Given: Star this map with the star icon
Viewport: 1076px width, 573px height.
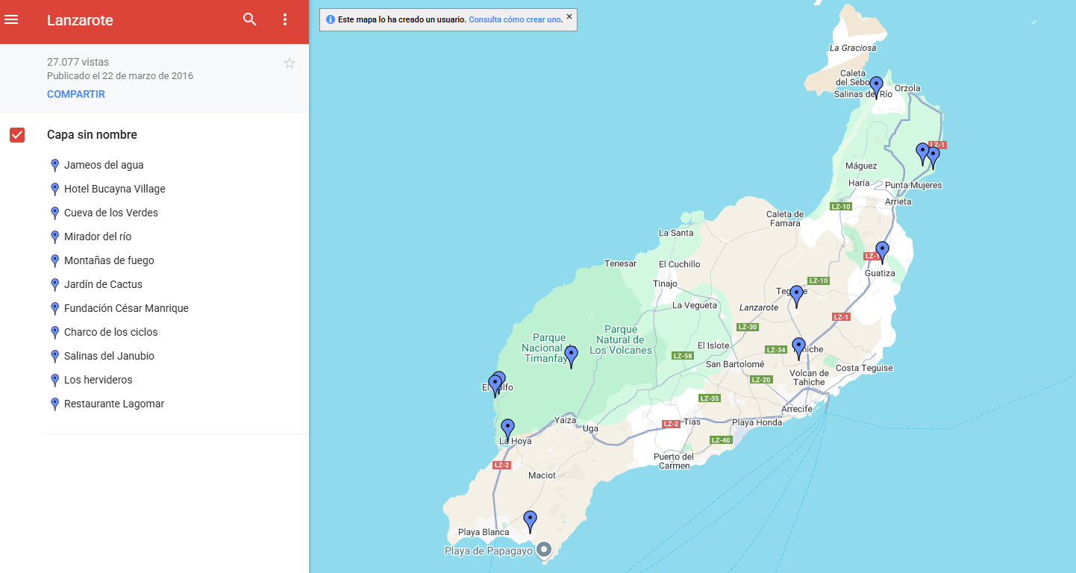Looking at the screenshot, I should [290, 63].
